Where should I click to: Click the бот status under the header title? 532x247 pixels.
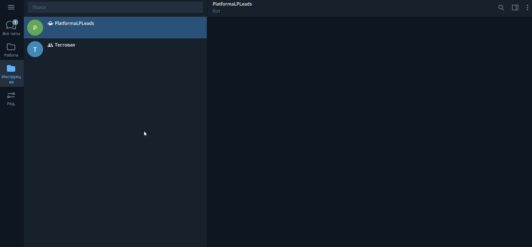click(x=216, y=11)
